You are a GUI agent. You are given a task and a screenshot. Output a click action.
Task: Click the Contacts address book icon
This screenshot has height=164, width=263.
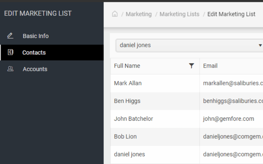10,52
